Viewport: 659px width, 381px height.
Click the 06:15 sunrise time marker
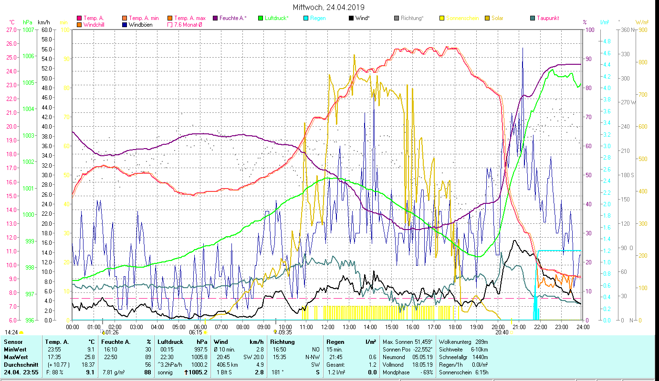tap(196, 332)
